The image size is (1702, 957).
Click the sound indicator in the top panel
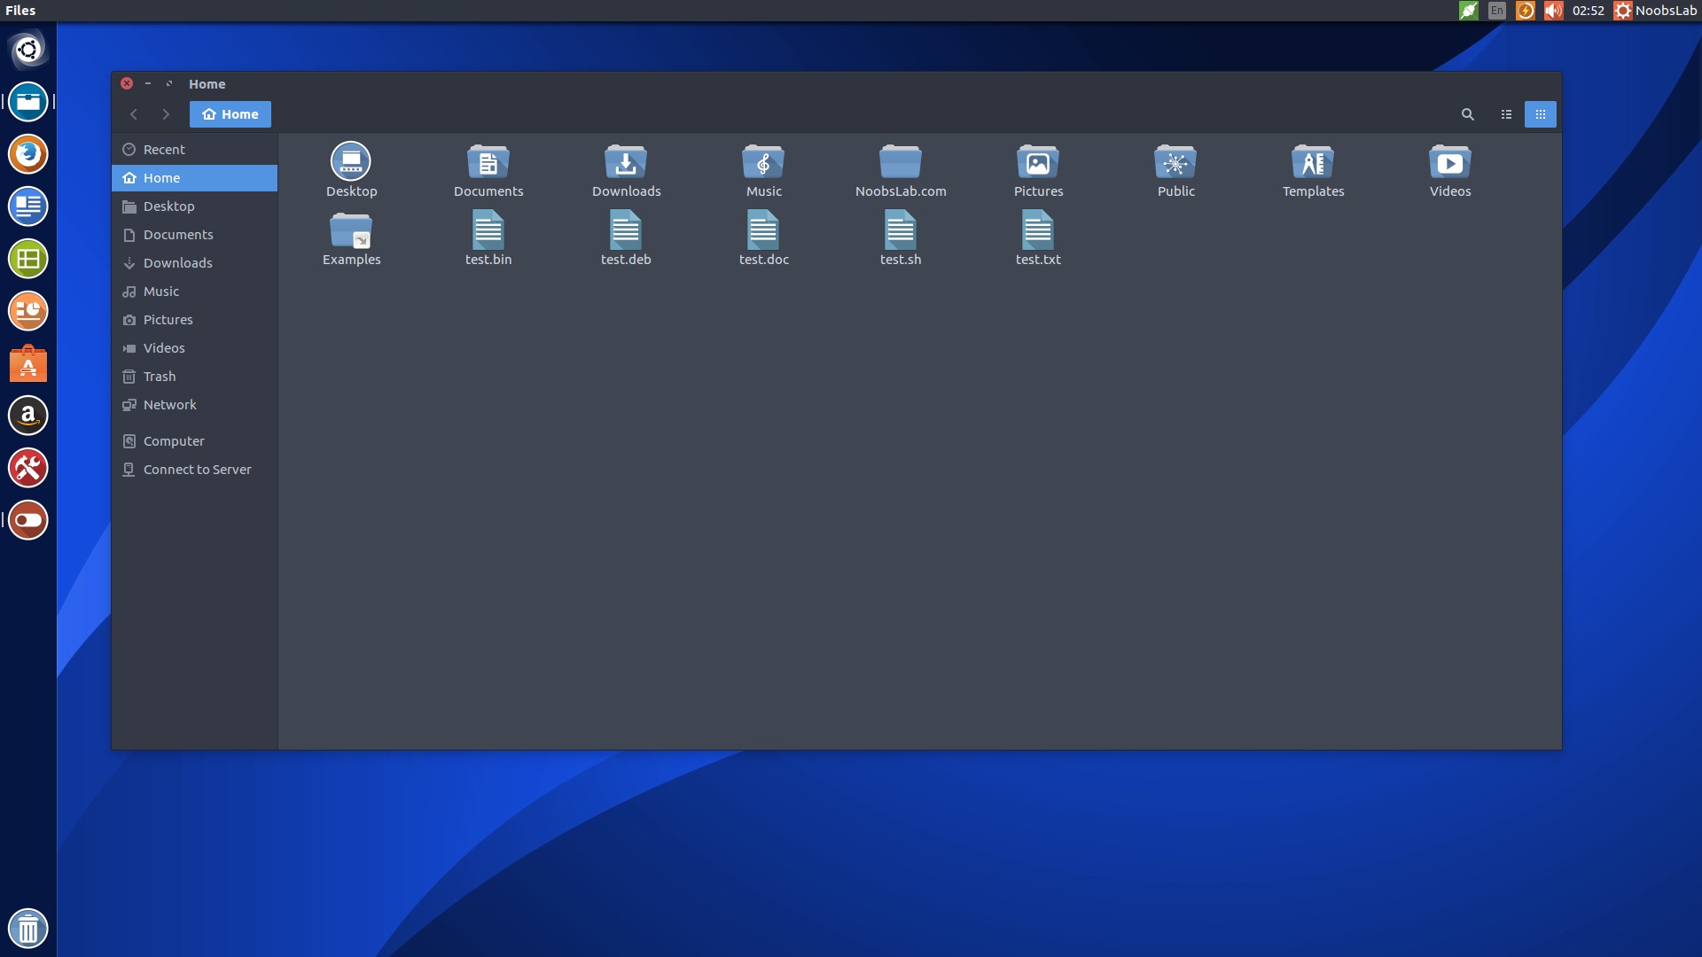(1554, 11)
